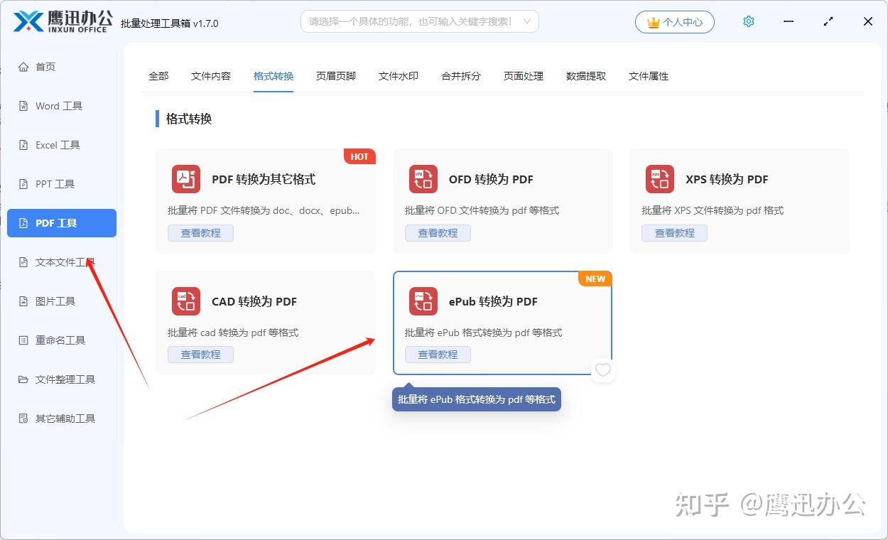The image size is (888, 540).
Task: Click the 文本文件工具 file icon
Action: pyautogui.click(x=23, y=262)
